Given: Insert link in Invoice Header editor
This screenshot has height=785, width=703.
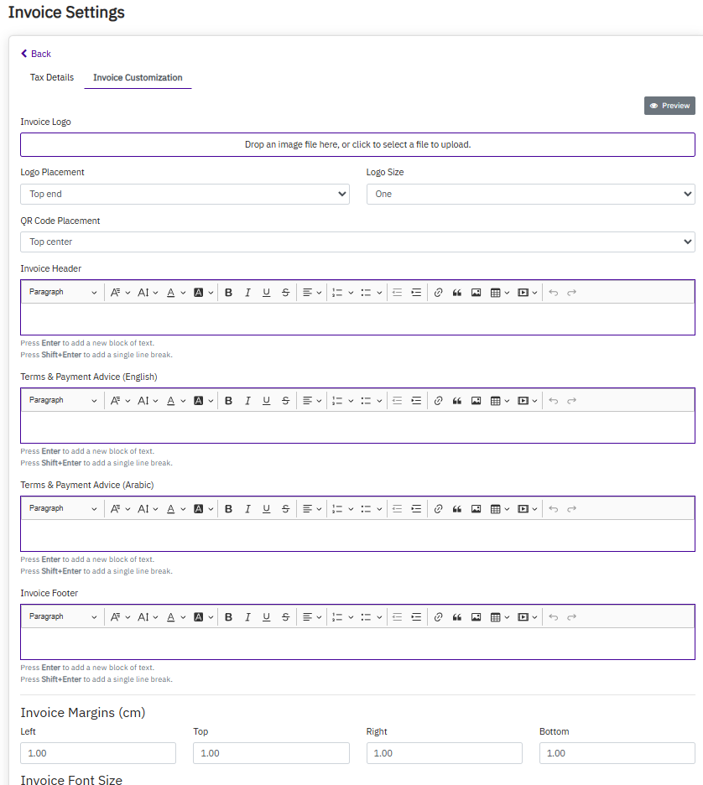Looking at the screenshot, I should pyautogui.click(x=438, y=293).
